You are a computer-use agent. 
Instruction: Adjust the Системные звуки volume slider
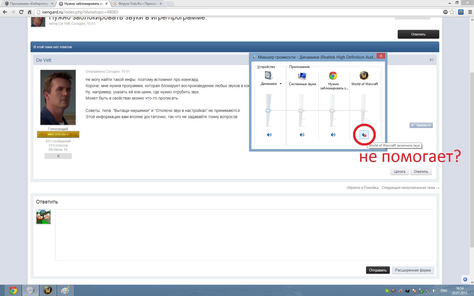point(301,111)
